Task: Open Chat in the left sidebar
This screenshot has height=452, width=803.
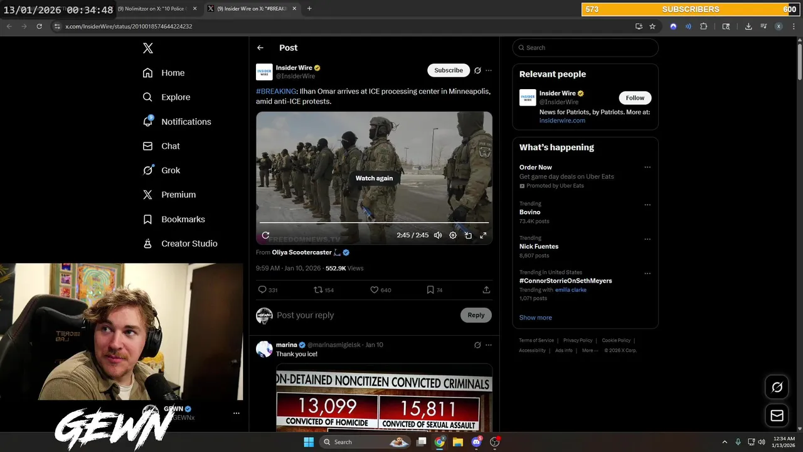Action: [161, 146]
